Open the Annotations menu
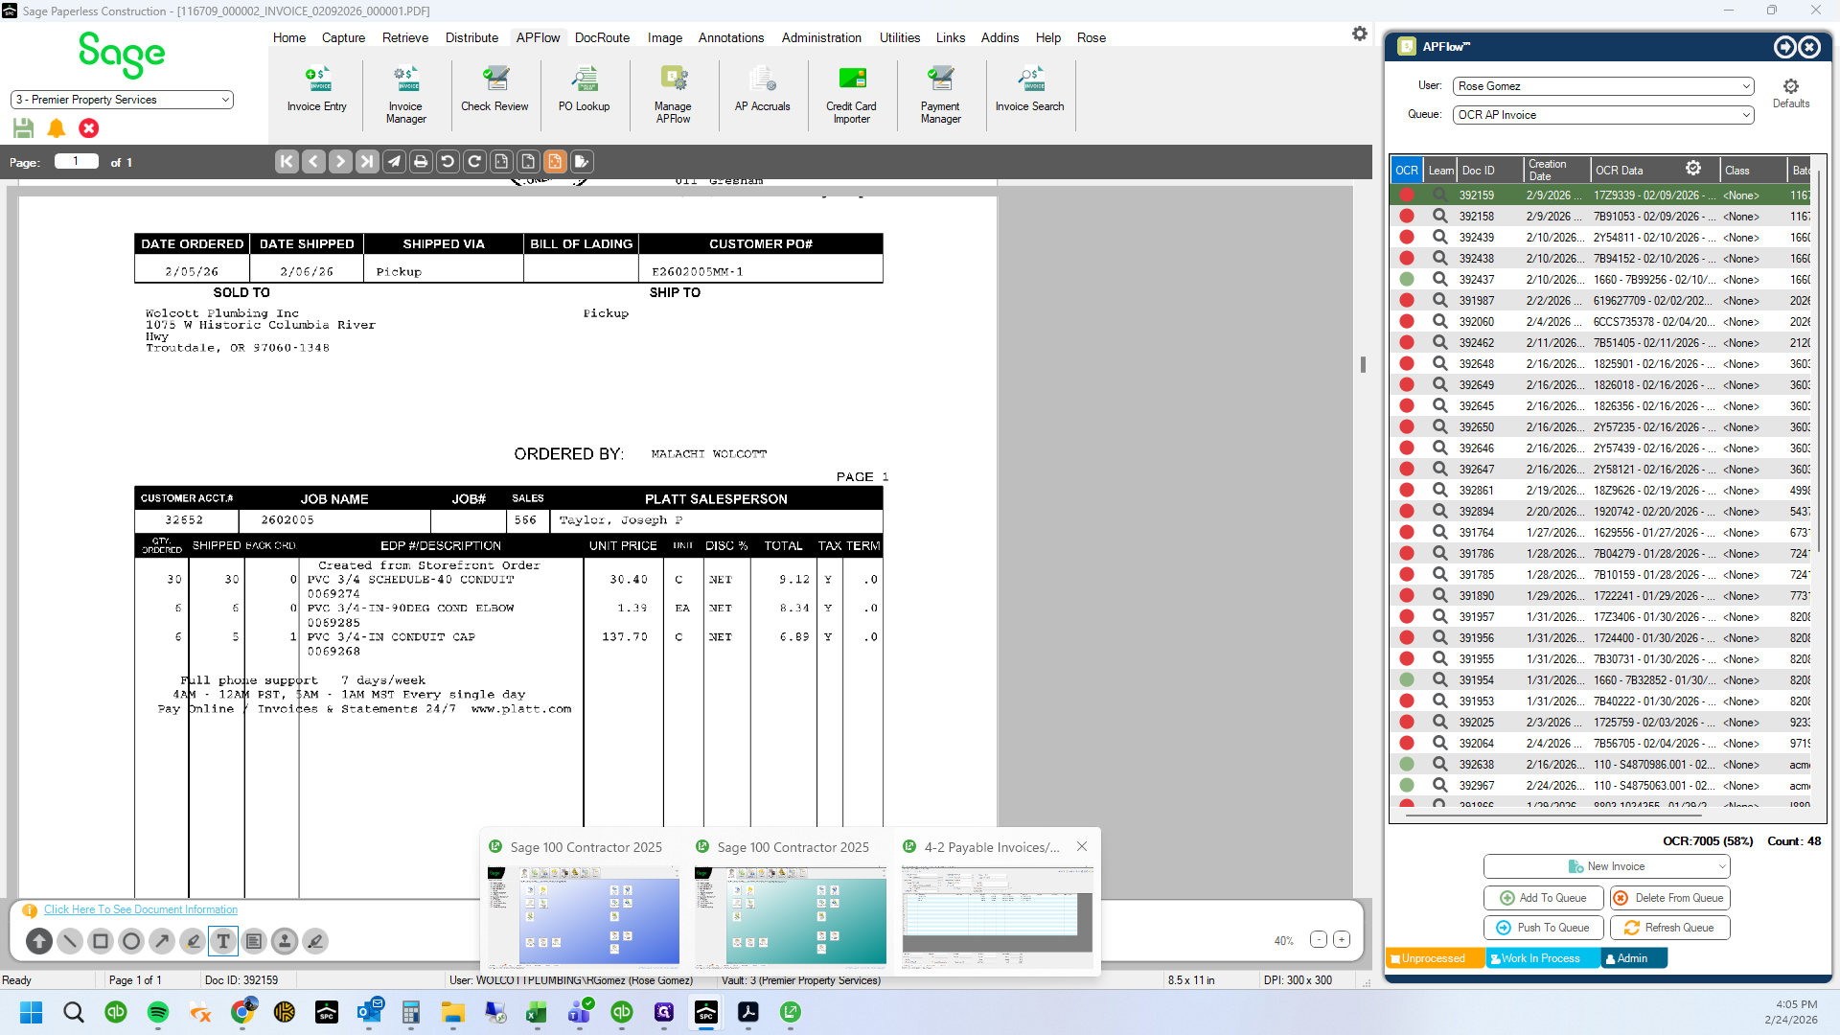 click(x=730, y=37)
